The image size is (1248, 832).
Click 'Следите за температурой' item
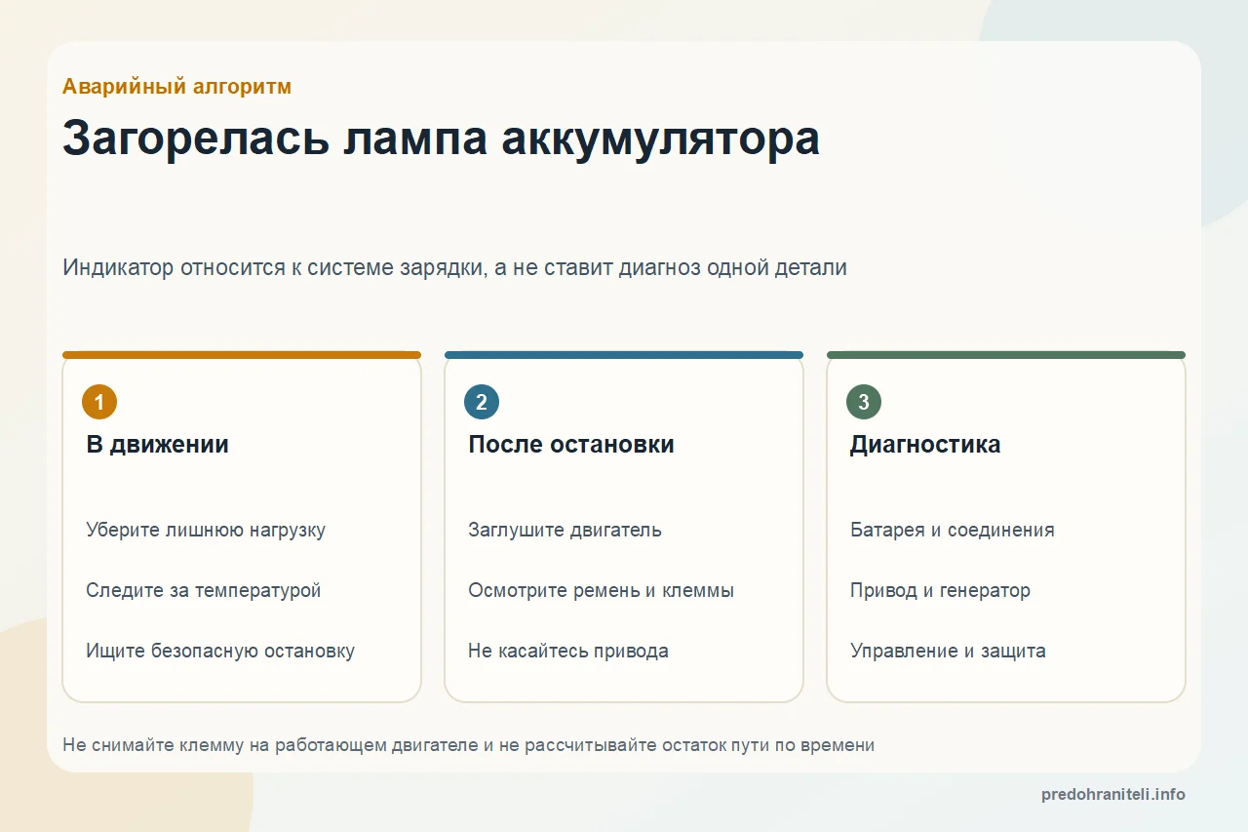[203, 591]
